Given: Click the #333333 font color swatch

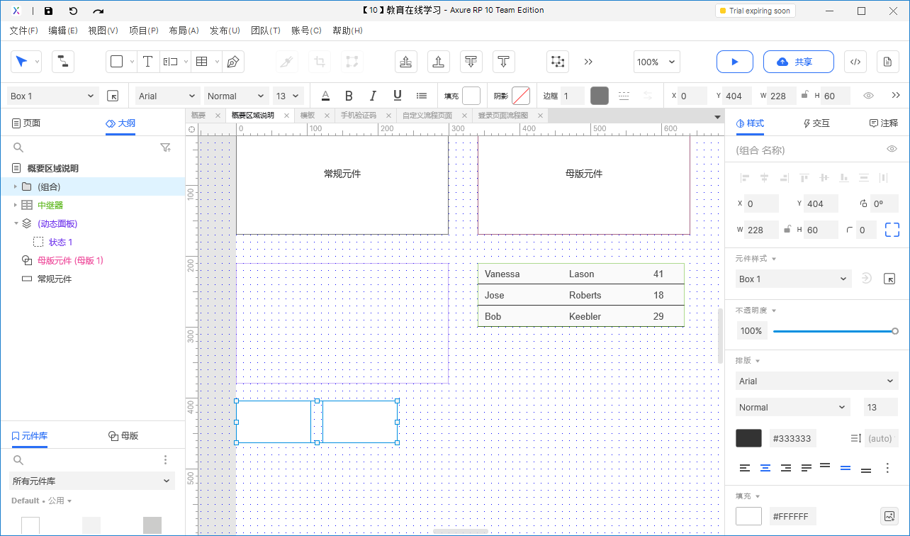Looking at the screenshot, I should tap(748, 438).
